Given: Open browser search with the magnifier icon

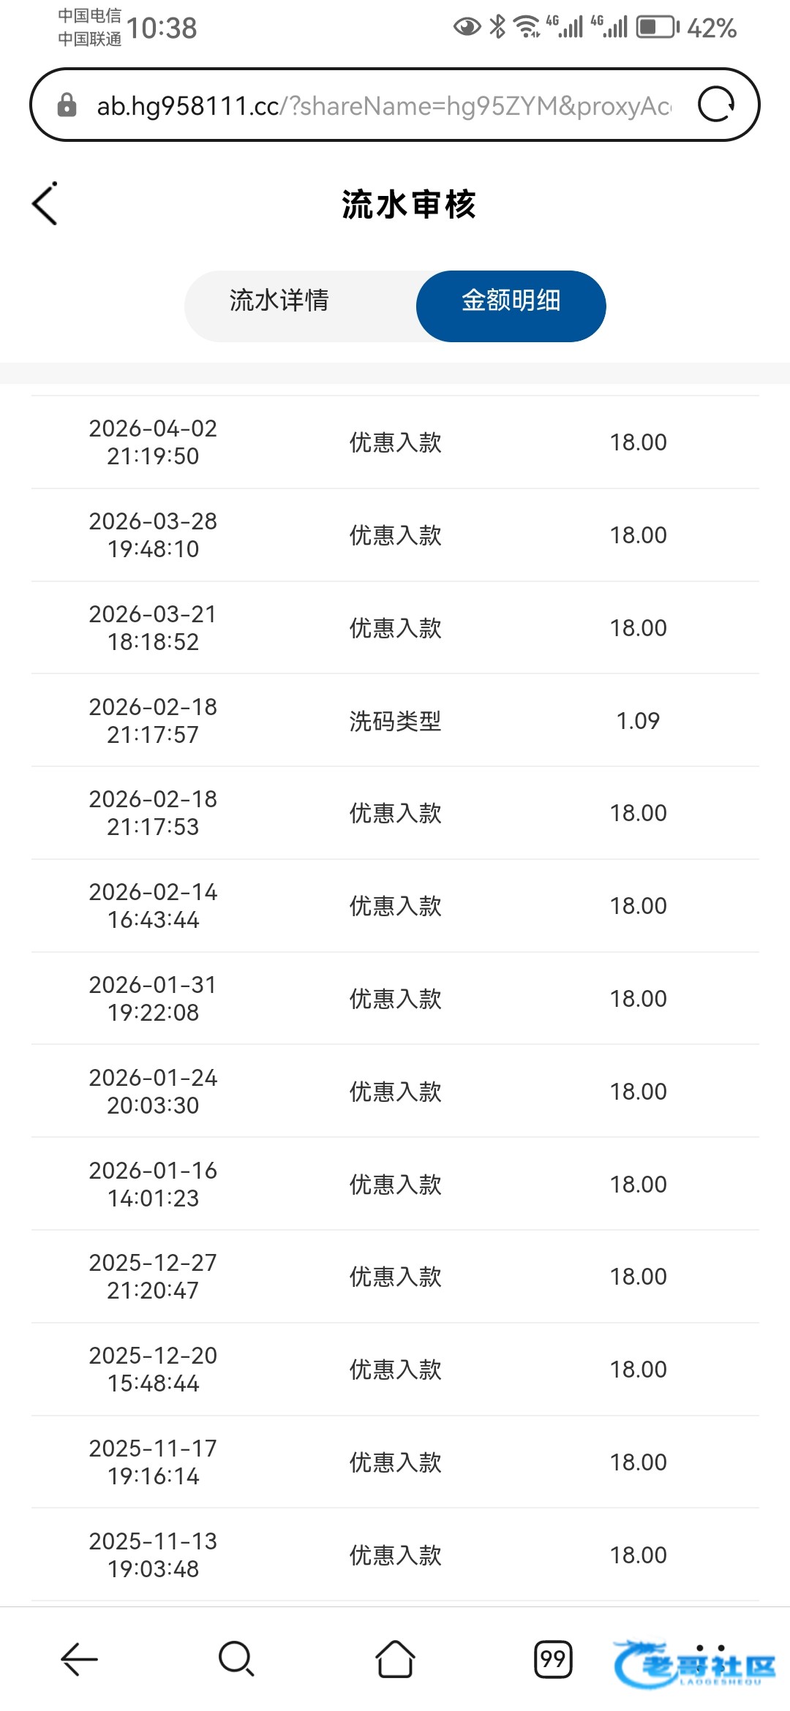Looking at the screenshot, I should click(x=236, y=1658).
